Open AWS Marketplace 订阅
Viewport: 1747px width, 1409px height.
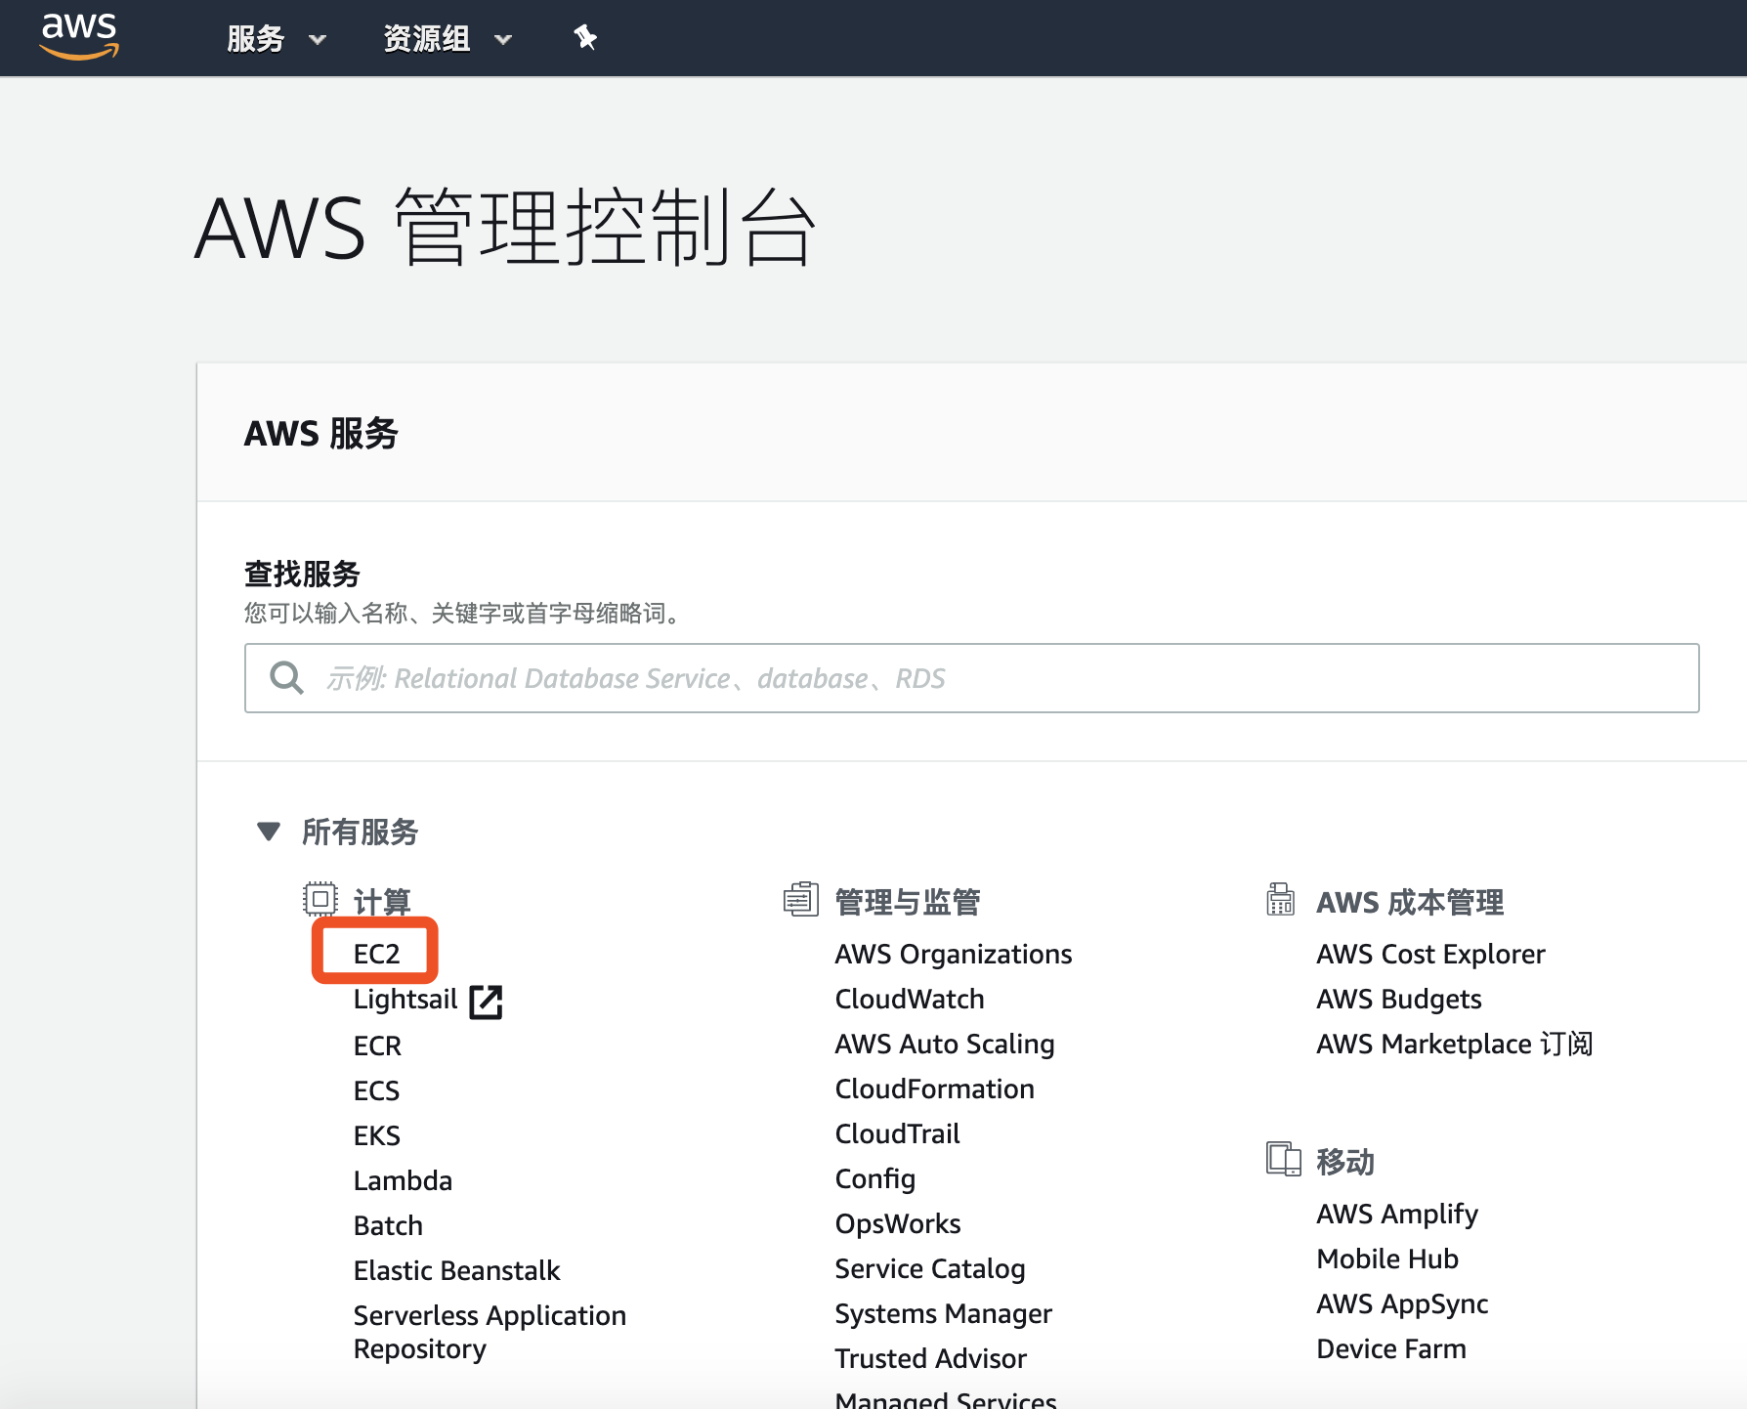(1455, 1044)
